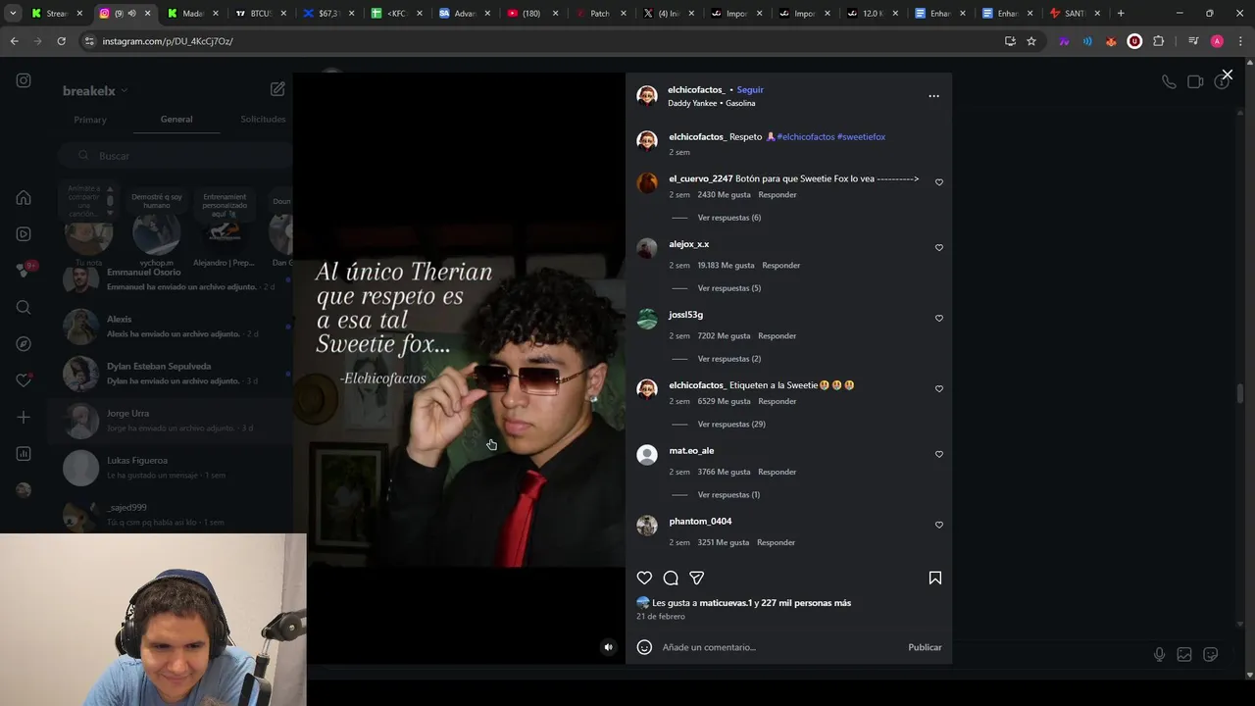Viewport: 1255px width, 706px height.
Task: Click the page scrollbar thumb on the right
Action: click(1240, 393)
